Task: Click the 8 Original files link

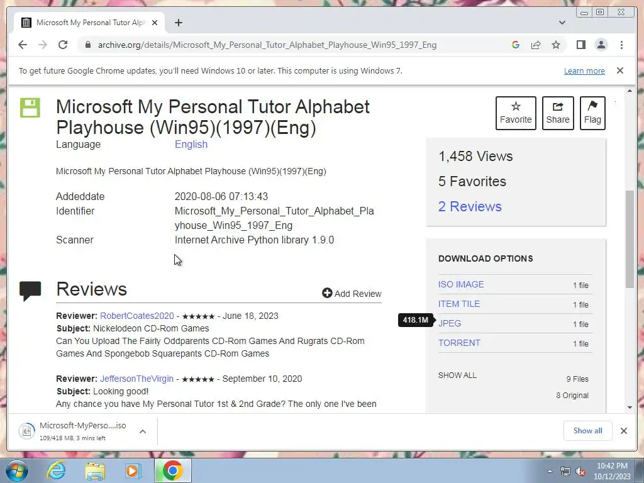Action: 572,396
